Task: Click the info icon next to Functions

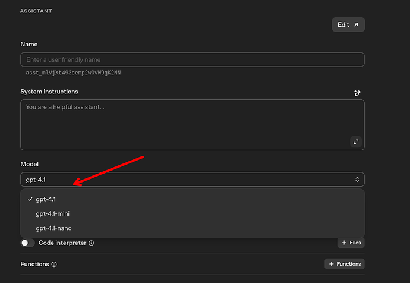Action: (54, 265)
